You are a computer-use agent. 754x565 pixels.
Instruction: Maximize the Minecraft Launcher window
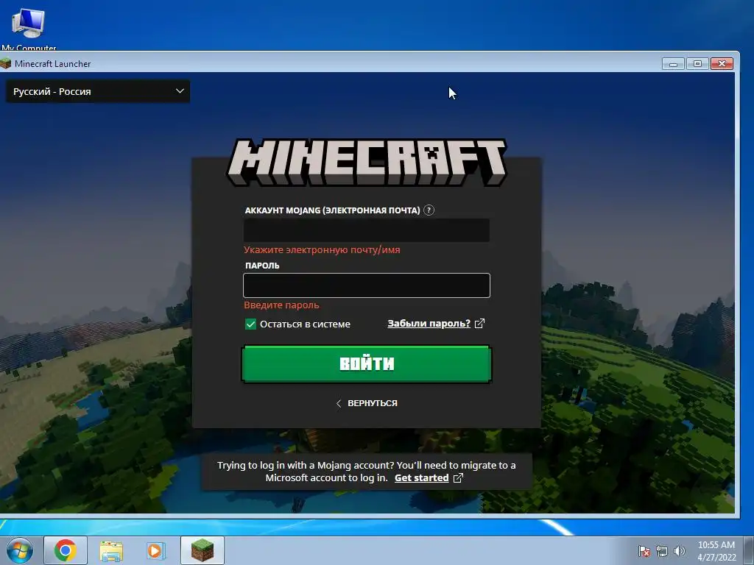point(697,63)
